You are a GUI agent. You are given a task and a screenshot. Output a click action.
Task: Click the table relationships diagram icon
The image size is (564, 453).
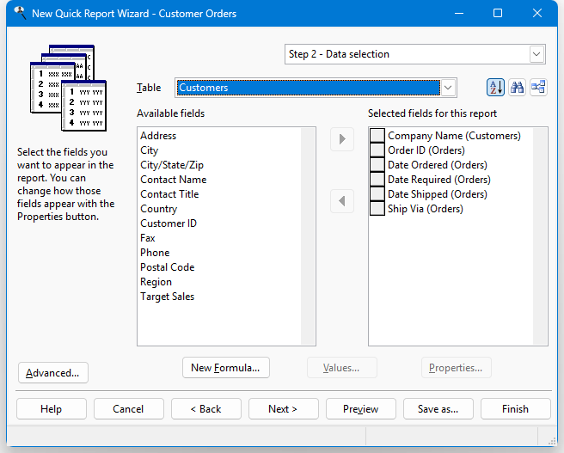coord(538,88)
